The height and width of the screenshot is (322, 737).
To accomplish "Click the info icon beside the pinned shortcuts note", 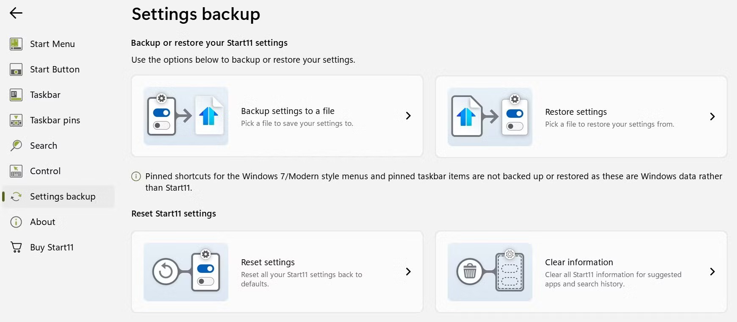I will tap(135, 176).
